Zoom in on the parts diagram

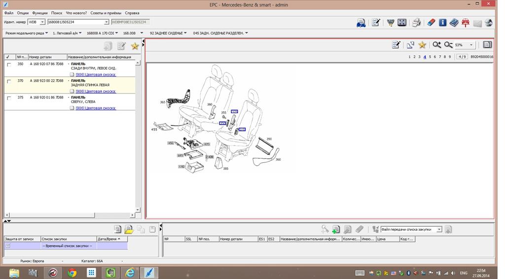(x=436, y=45)
